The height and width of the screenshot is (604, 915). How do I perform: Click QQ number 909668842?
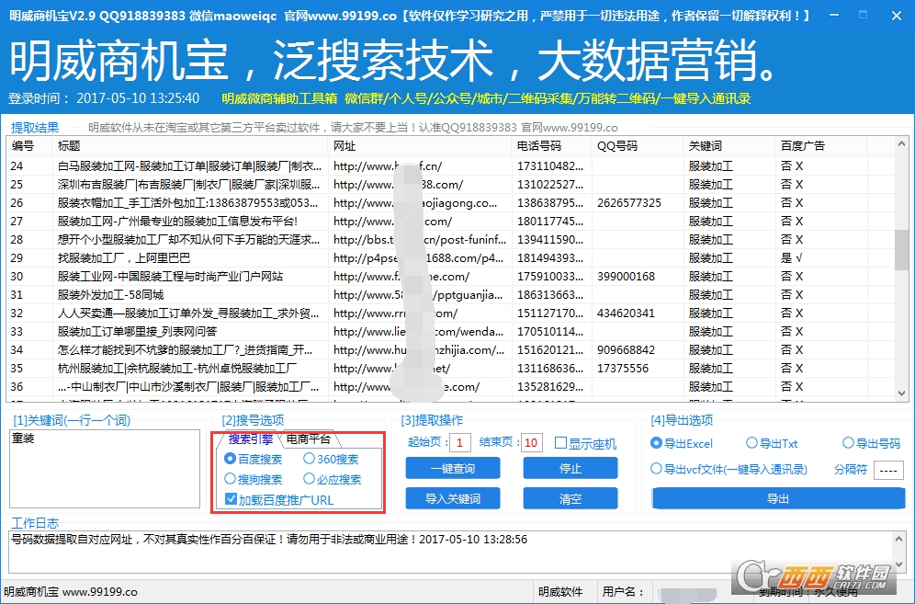click(x=626, y=350)
